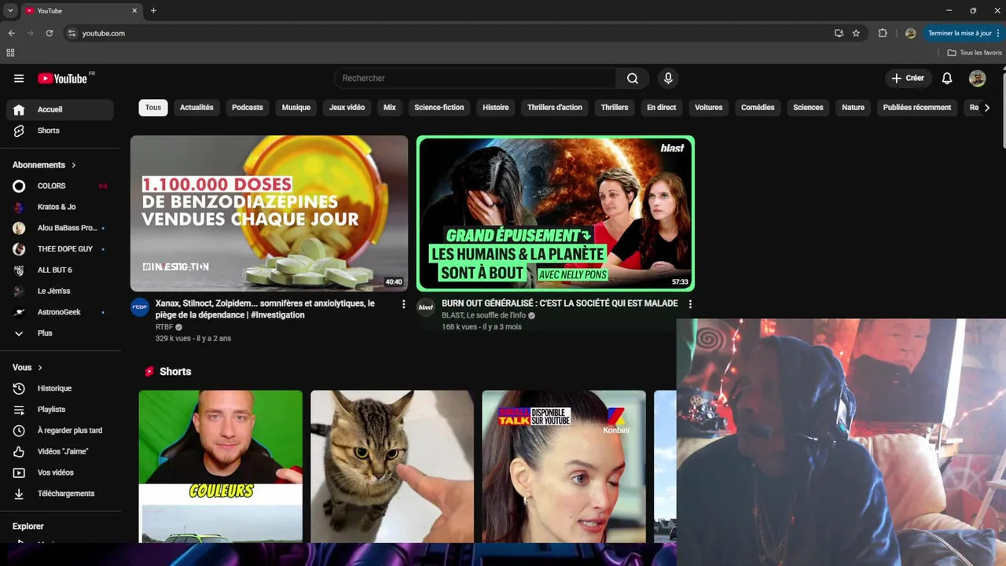
Task: Expand the Vous section chevron
Action: click(x=40, y=367)
